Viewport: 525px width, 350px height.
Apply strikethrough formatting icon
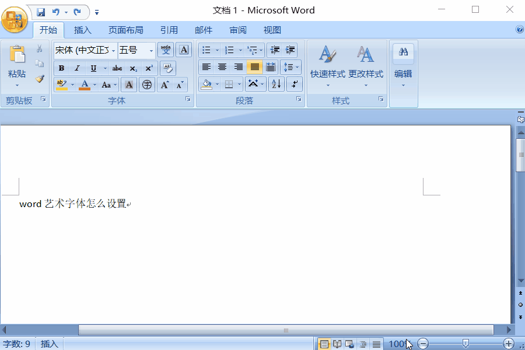(x=117, y=68)
